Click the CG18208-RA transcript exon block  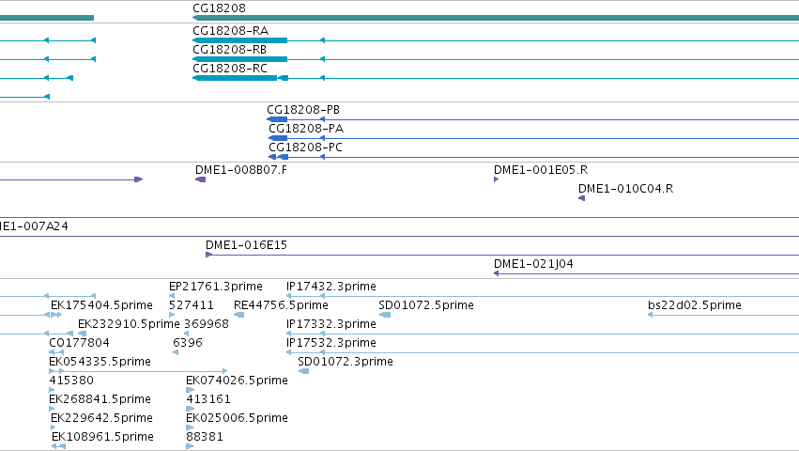240,40
